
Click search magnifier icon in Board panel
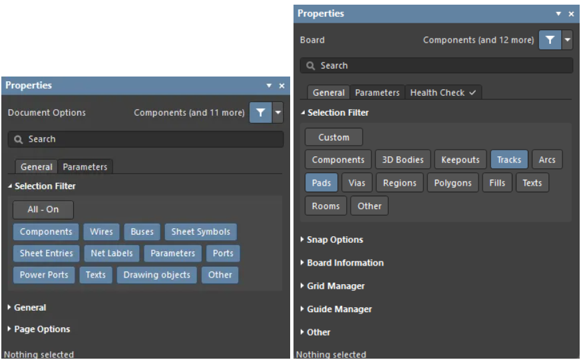[310, 66]
